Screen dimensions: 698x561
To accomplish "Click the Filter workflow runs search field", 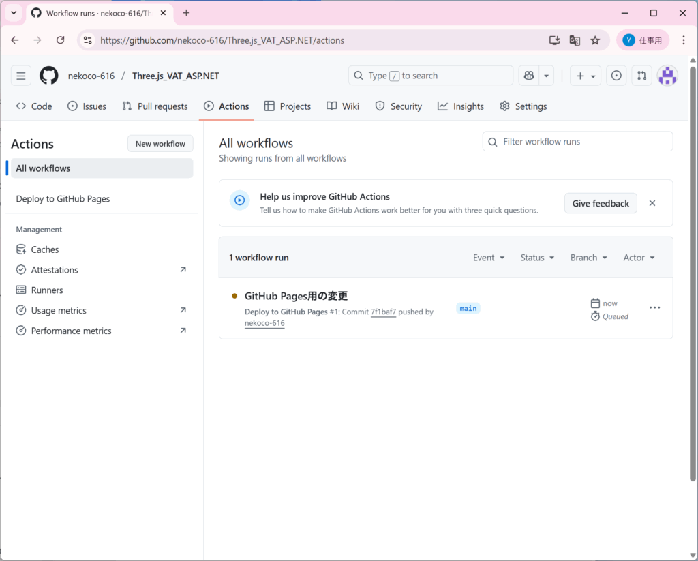I will (577, 142).
